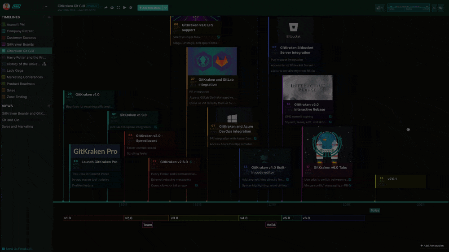Viewport: 449px width, 252px height.
Task: Click the GitKraken Pro banner image
Action: [95, 151]
